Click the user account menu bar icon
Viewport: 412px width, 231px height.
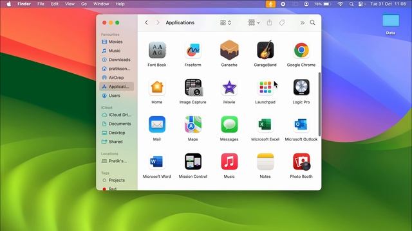coord(306,4)
